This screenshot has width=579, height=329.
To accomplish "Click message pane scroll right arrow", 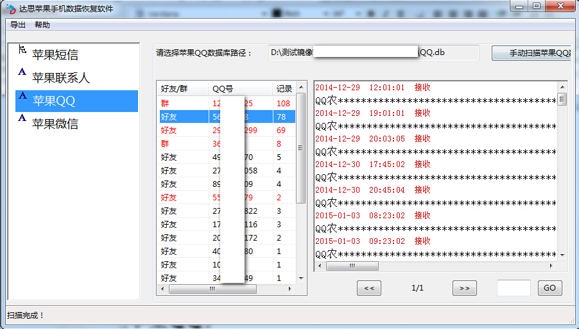I will (x=551, y=266).
